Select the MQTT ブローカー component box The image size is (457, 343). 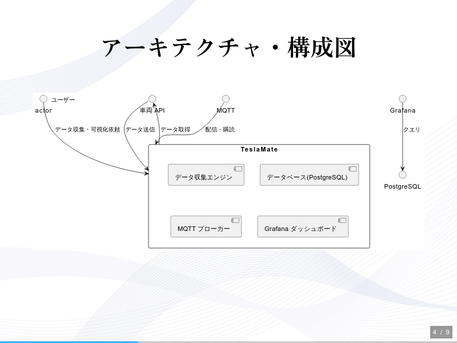(206, 226)
